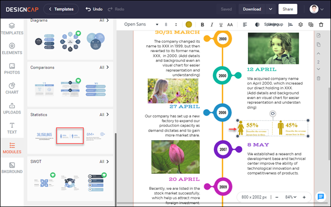The width and height of the screenshot is (331, 207).
Task: Go back to Templates button
Action: 61,9
